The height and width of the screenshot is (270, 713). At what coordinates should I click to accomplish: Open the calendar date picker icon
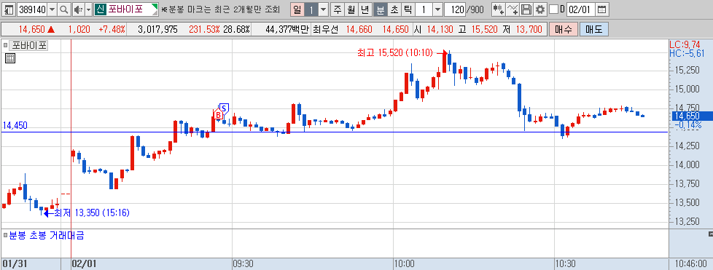[601, 9]
